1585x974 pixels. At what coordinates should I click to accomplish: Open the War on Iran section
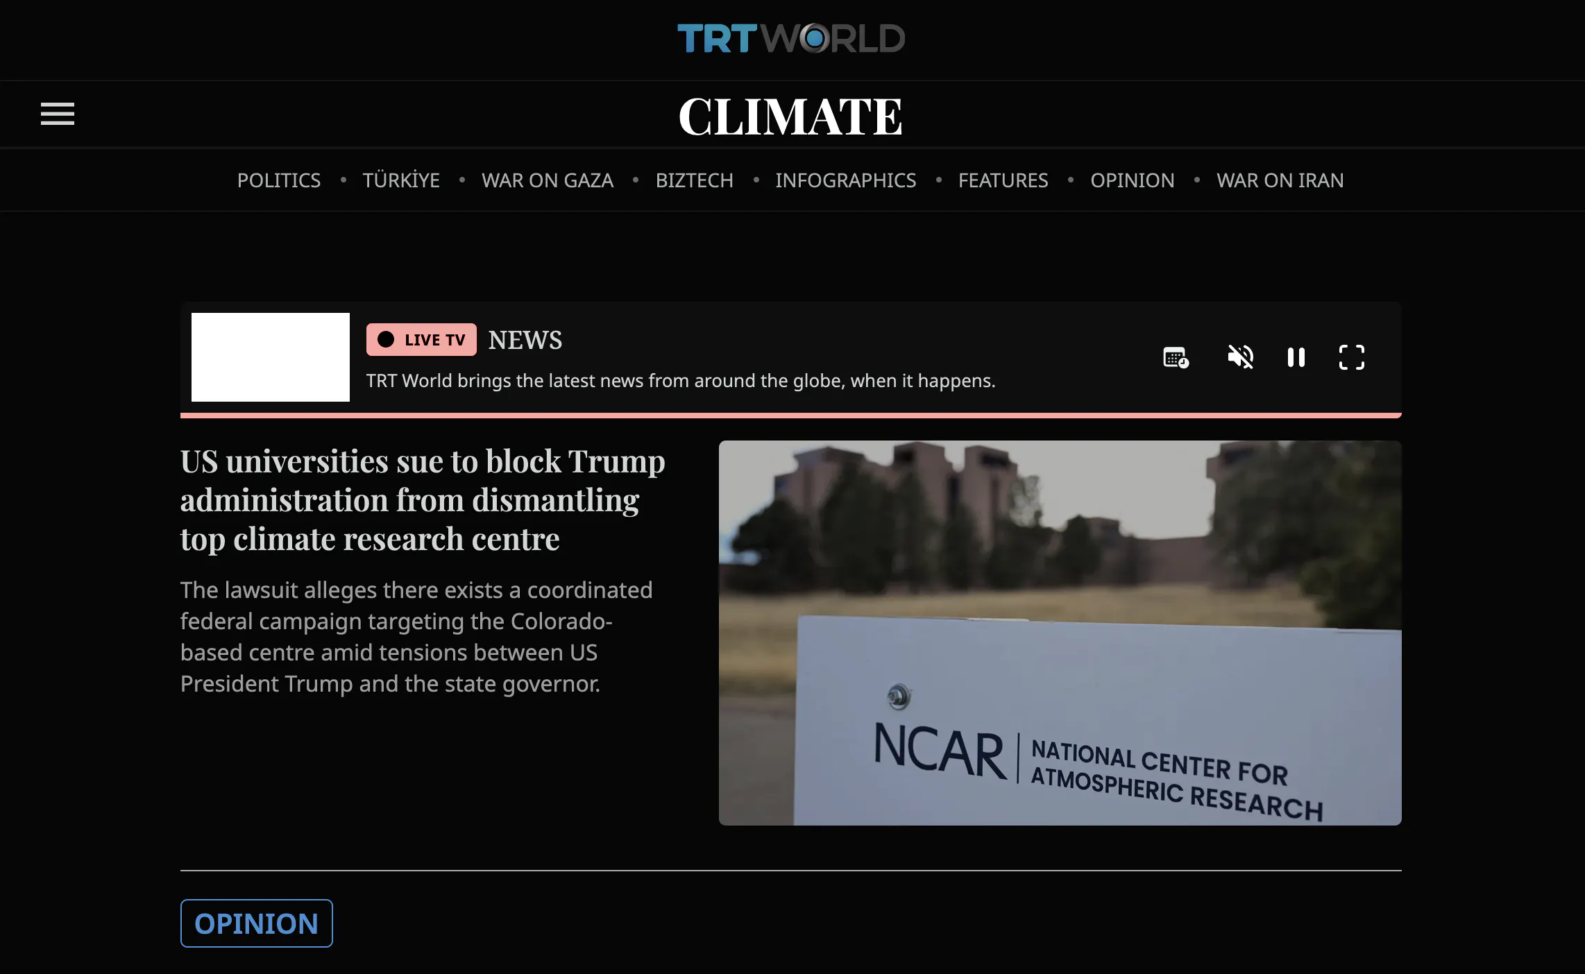(1280, 180)
